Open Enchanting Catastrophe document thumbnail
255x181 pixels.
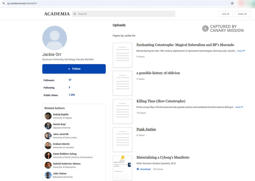122,55
